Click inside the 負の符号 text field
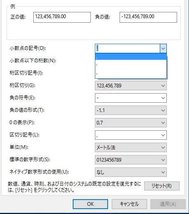 127,98
